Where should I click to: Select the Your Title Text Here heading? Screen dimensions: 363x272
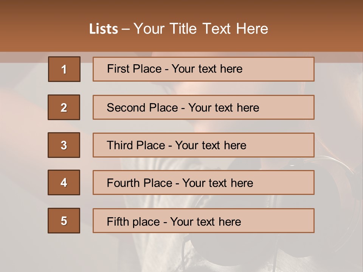pyautogui.click(x=201, y=29)
